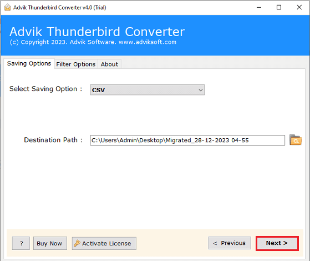The width and height of the screenshot is (310, 261).
Task: Maximize the converter window
Action: 279,8
